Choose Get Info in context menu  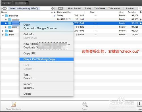(28, 34)
